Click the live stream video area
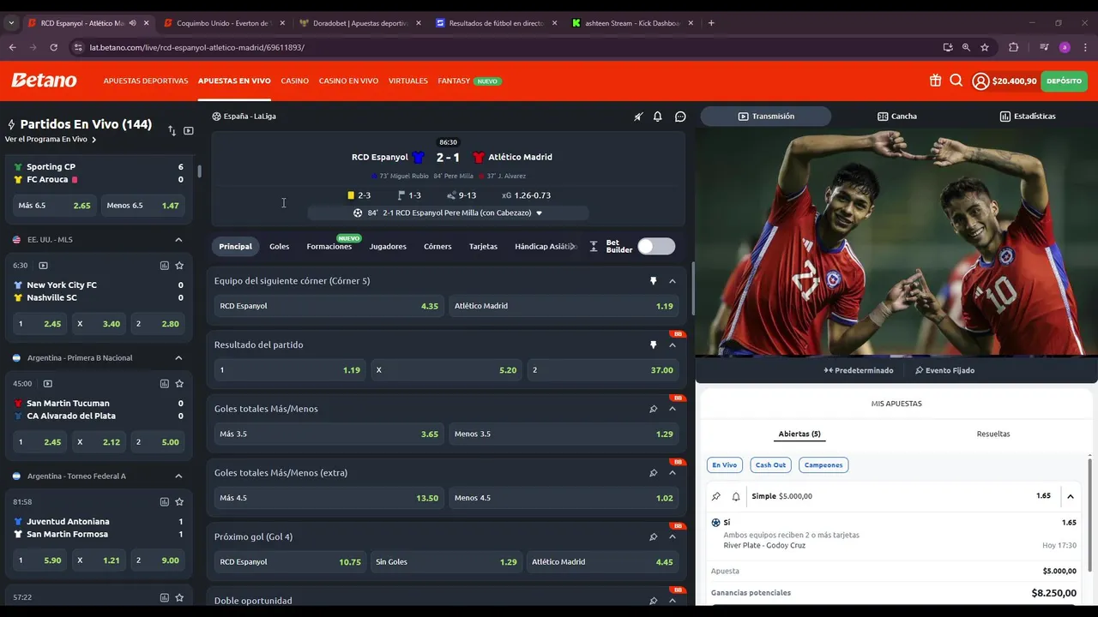This screenshot has height=617, width=1098. [896, 243]
